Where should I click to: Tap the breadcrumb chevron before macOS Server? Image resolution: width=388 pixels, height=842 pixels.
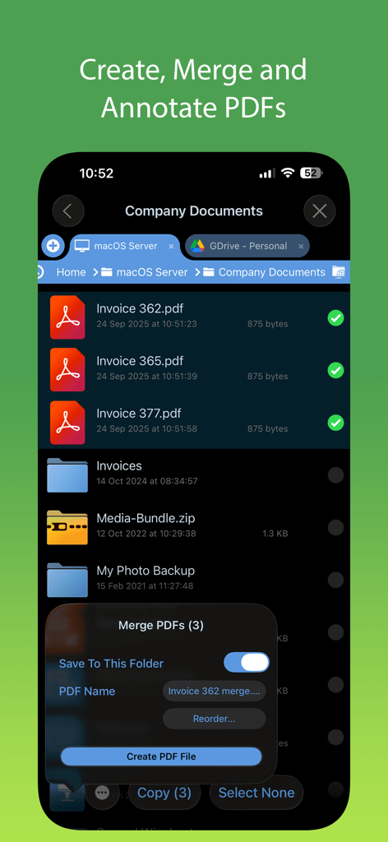pyautogui.click(x=95, y=272)
